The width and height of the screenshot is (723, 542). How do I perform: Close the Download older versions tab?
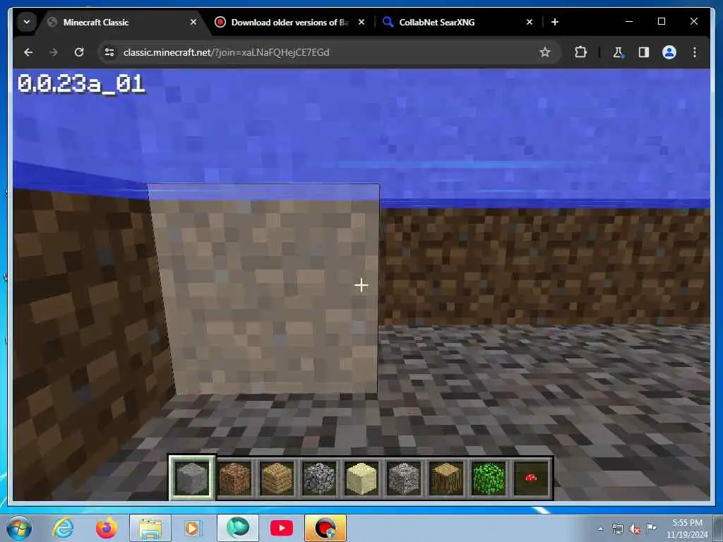coord(361,22)
